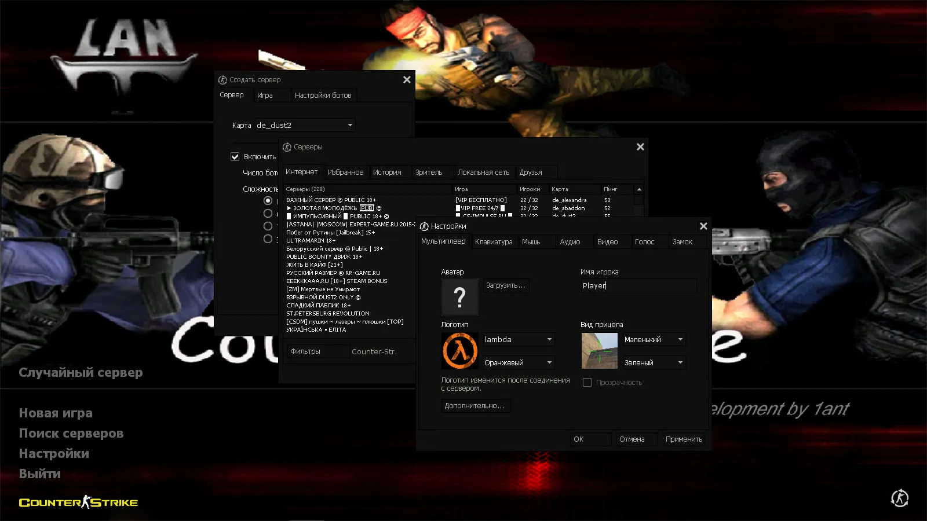The image size is (927, 521).
Task: Click the crosshair preview thumbnail
Action: coord(599,351)
